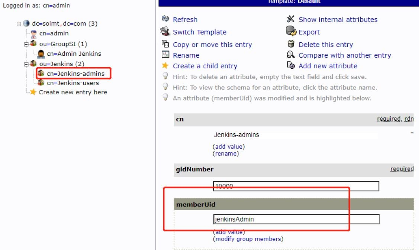Click the Add new attribute icon
Screen dimensions: 419x250
[x=291, y=66]
